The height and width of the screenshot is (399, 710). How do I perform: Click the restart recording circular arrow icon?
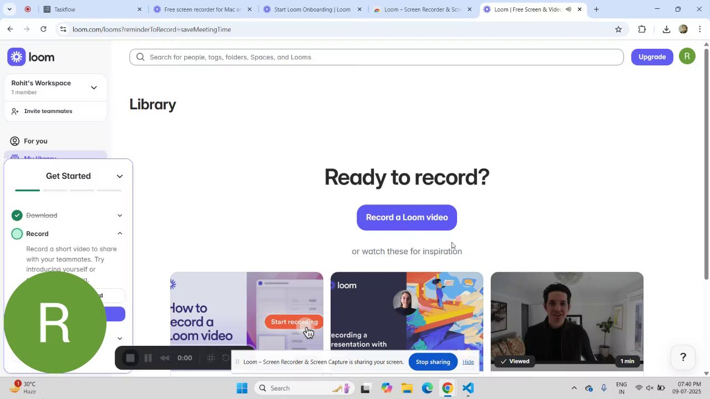point(226,358)
